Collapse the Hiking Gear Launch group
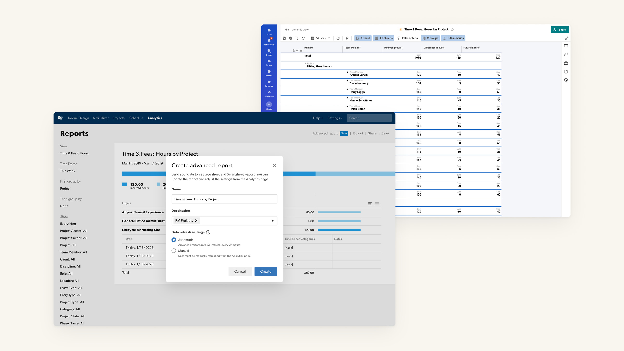624x351 pixels. [305, 63]
